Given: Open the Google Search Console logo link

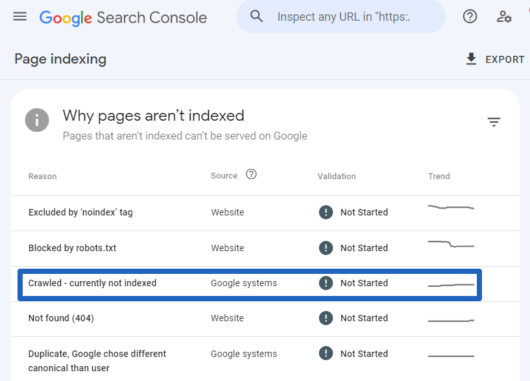Looking at the screenshot, I should (x=123, y=18).
